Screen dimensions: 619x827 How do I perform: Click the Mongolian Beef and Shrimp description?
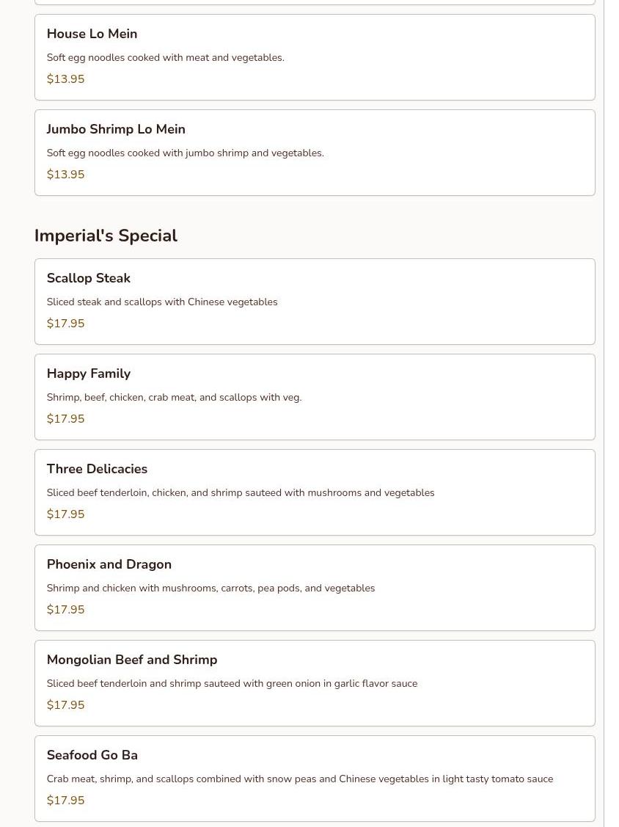tap(232, 683)
